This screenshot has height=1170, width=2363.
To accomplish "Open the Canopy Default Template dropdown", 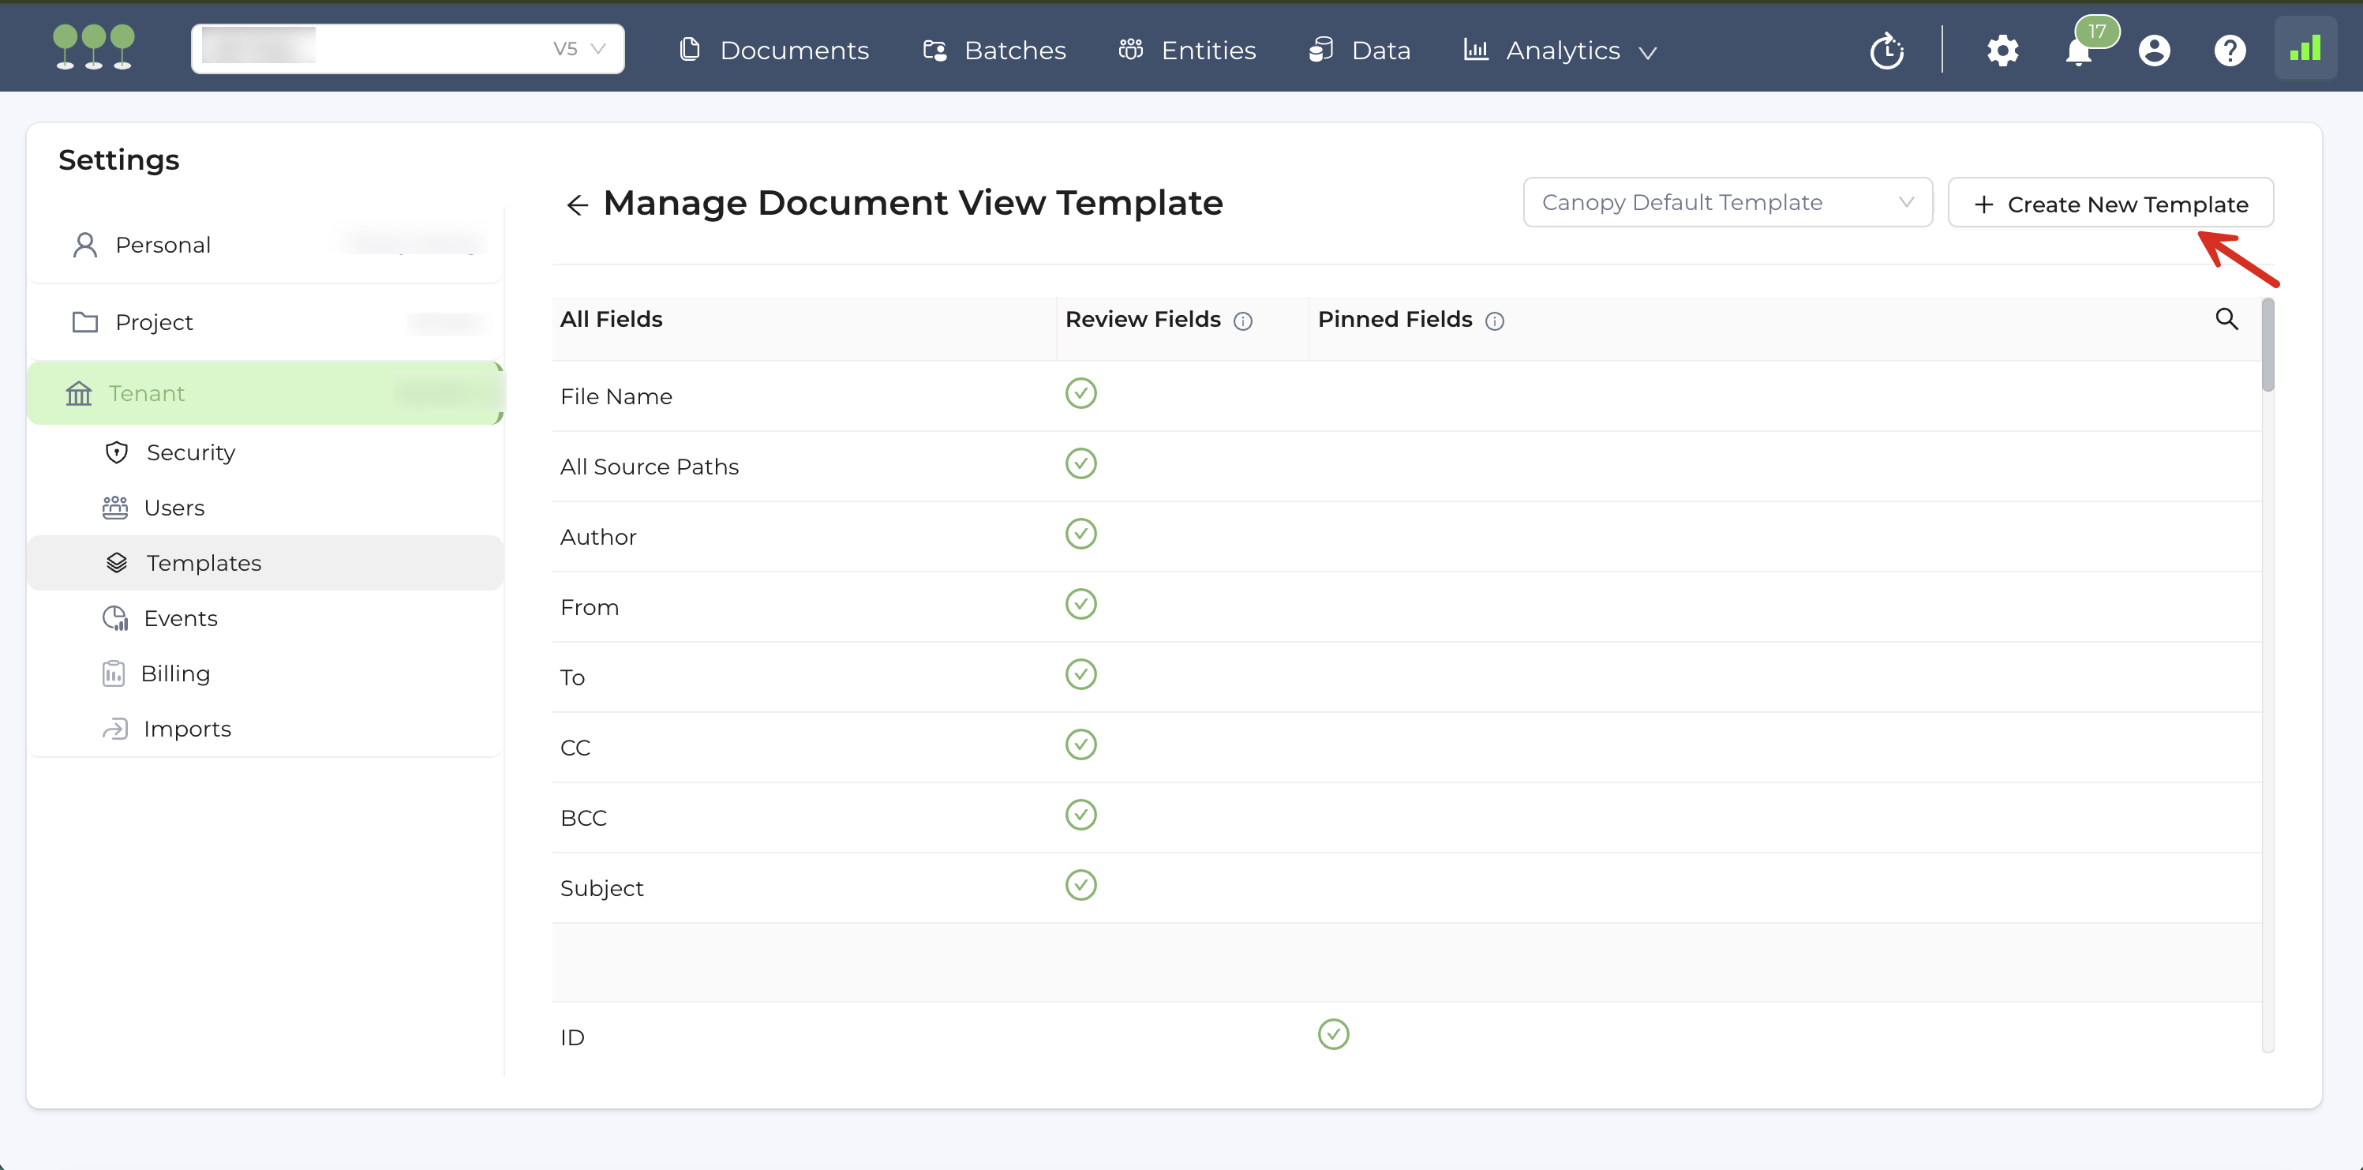I will 1728,203.
